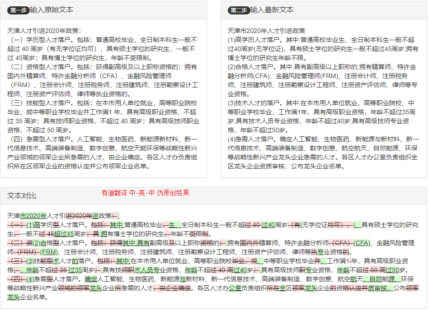Click the 输入原始文本 panel heading
This screenshot has width=429, height=311.
point(52,10)
